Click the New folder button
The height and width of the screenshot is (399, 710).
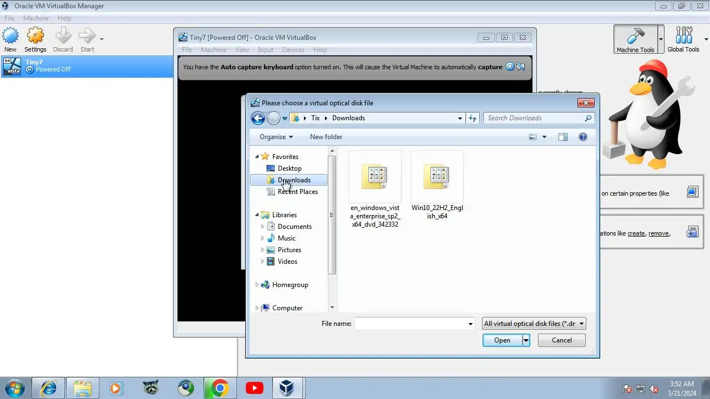tap(326, 137)
